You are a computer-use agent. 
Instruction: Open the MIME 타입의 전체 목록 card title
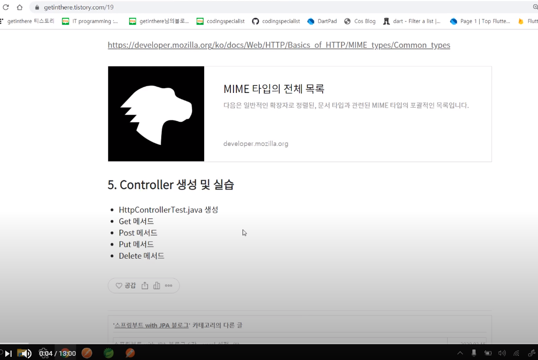tap(274, 89)
